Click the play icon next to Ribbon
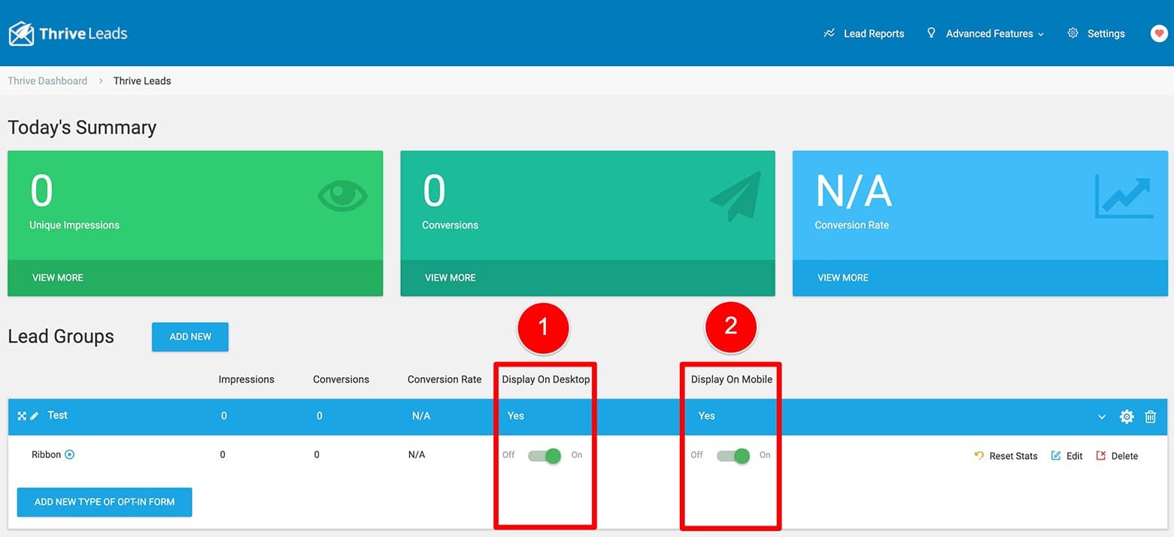1174x537 pixels. tap(70, 454)
